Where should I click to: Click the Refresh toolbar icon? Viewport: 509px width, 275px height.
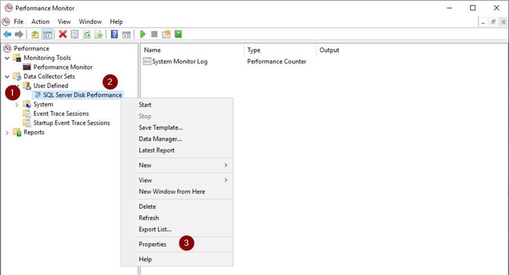87,34
